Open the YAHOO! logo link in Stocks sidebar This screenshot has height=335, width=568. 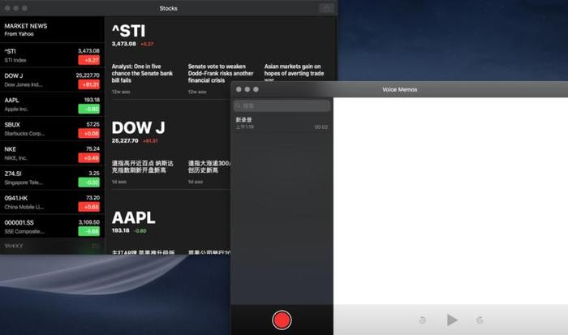click(14, 246)
